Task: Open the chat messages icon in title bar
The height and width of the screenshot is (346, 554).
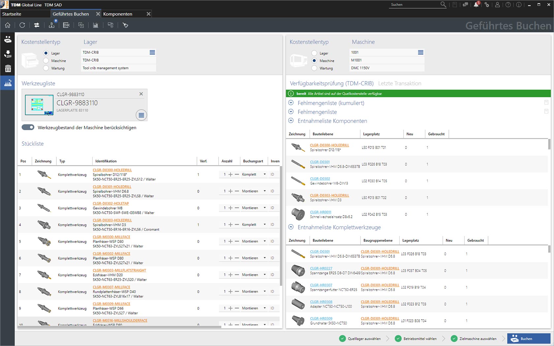Action: [x=465, y=5]
